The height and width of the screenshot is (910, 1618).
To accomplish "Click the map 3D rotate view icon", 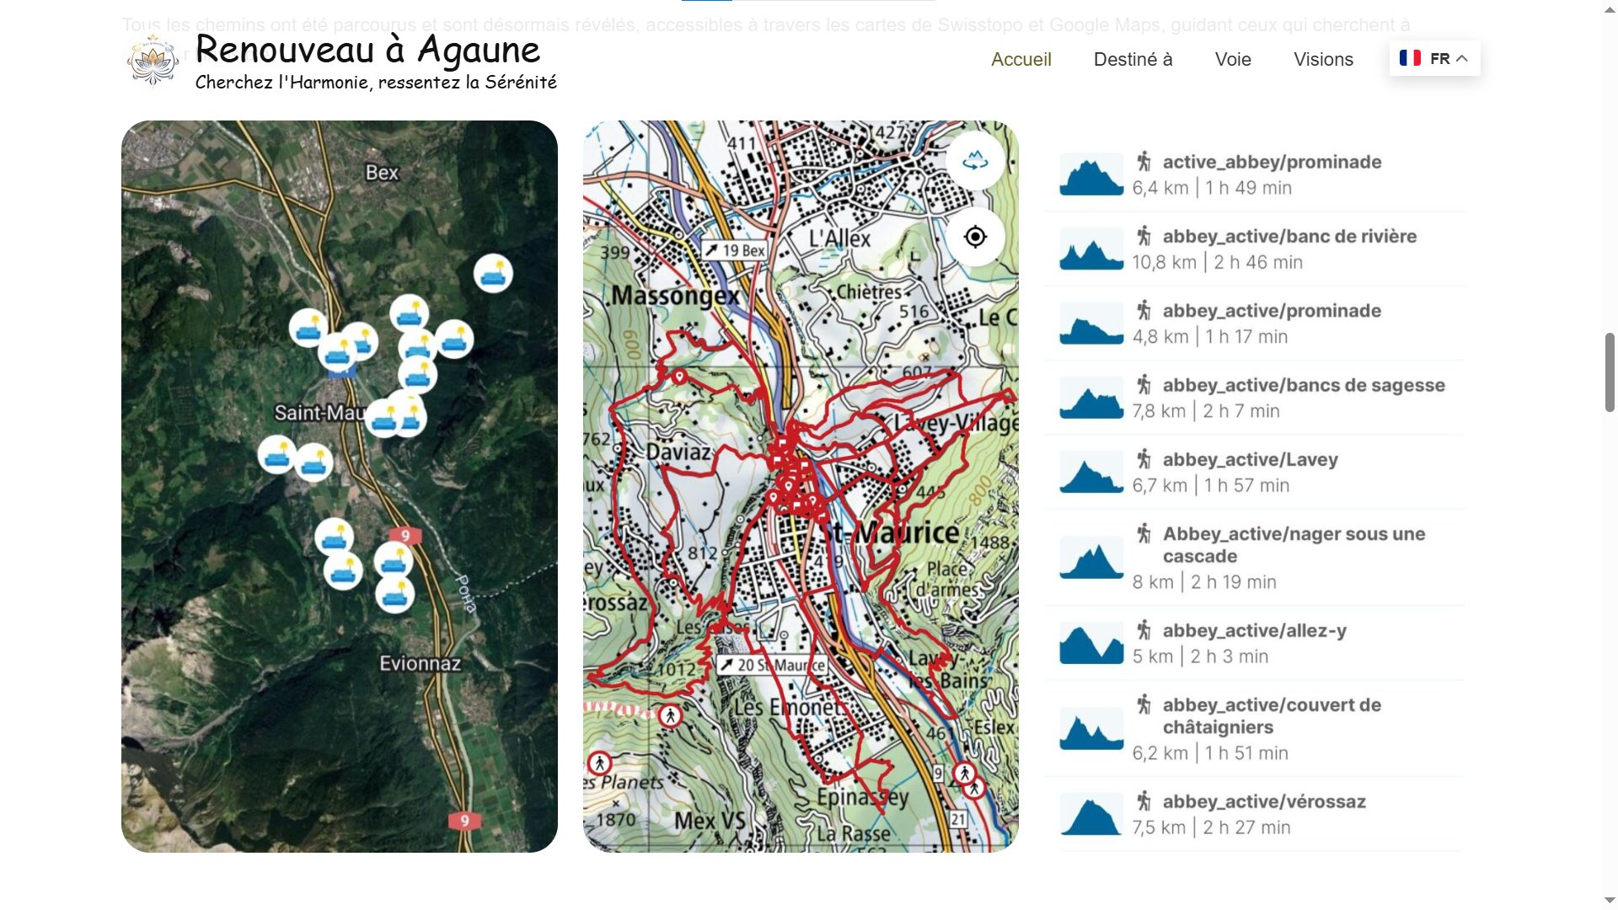I will click(975, 160).
